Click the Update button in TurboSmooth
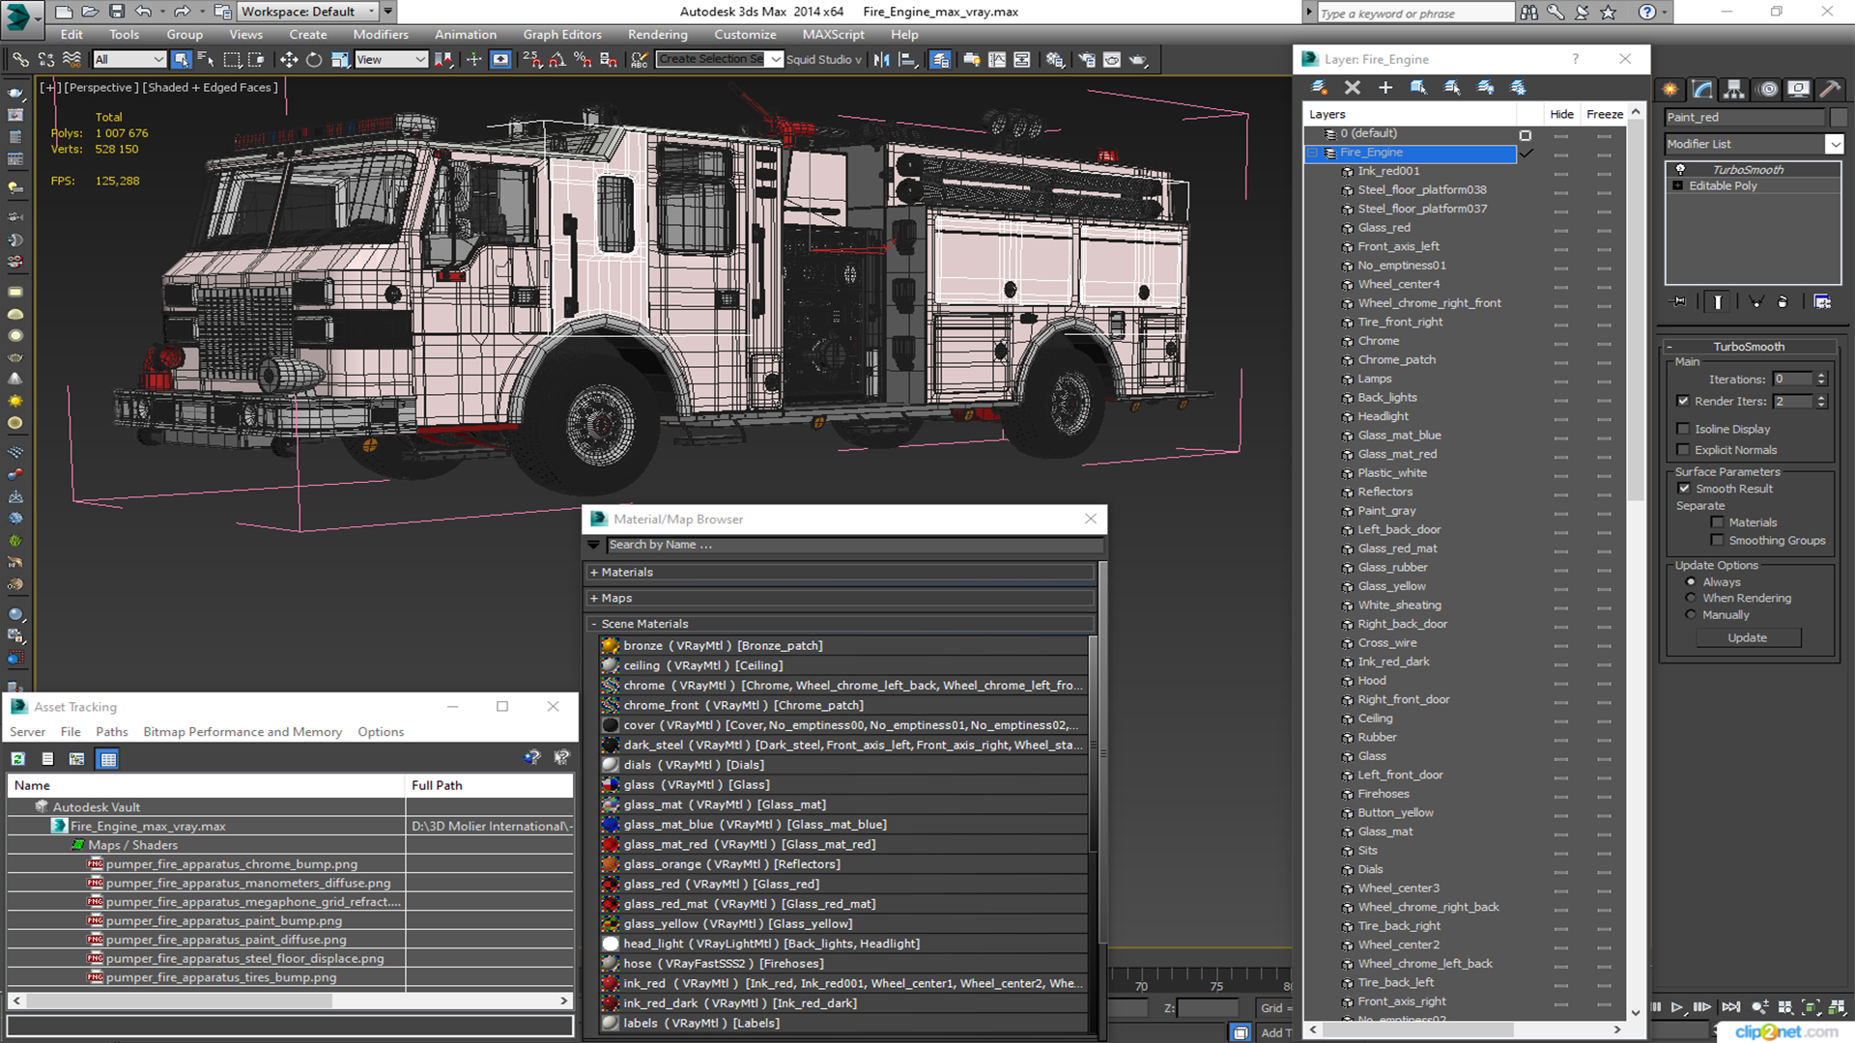This screenshot has width=1855, height=1043. point(1747,636)
